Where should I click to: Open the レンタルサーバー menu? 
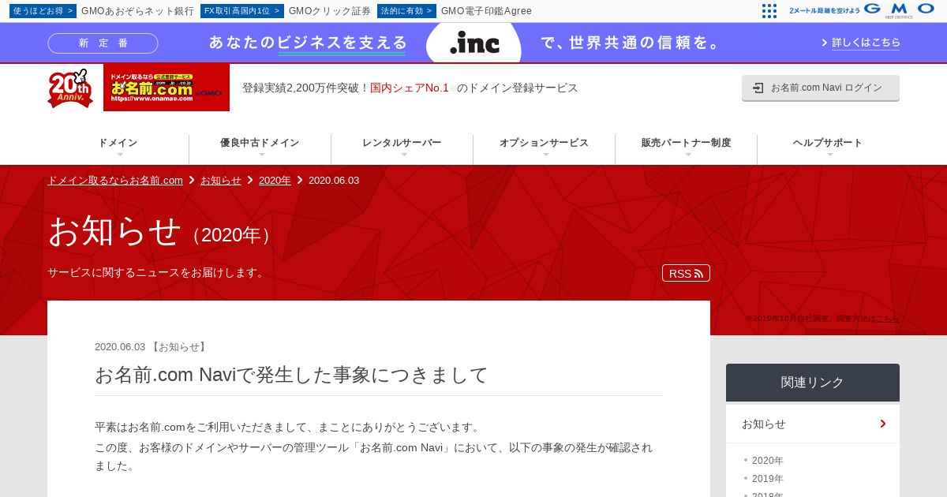pos(402,143)
